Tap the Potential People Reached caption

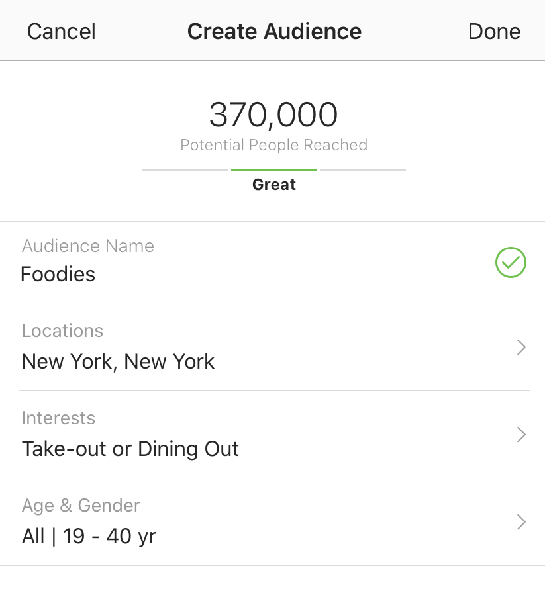(273, 145)
